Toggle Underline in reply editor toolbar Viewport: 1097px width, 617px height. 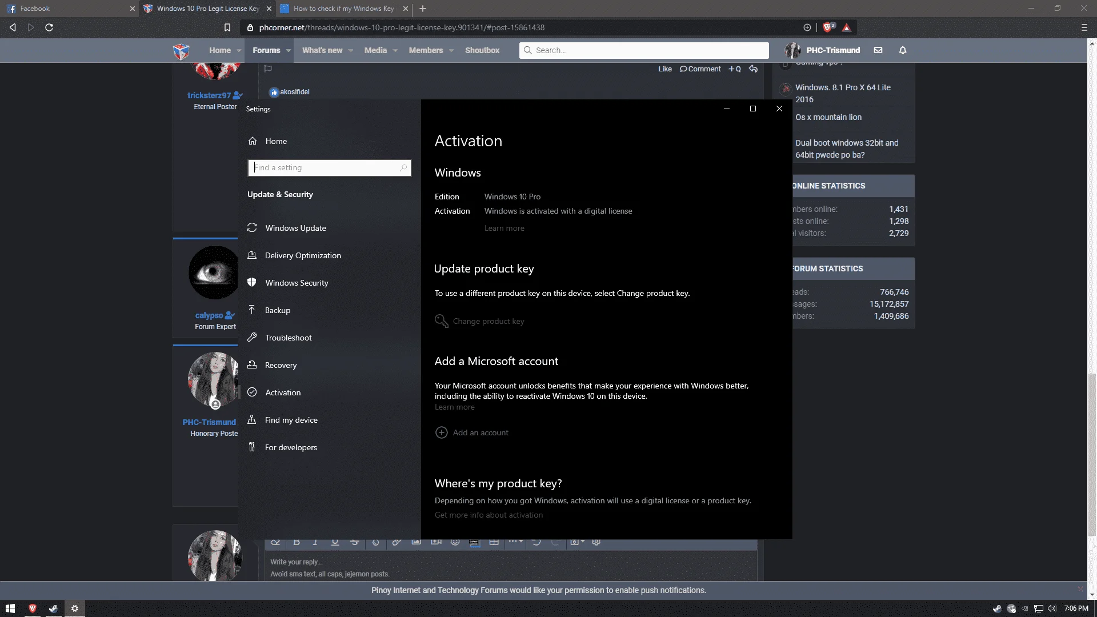click(335, 542)
